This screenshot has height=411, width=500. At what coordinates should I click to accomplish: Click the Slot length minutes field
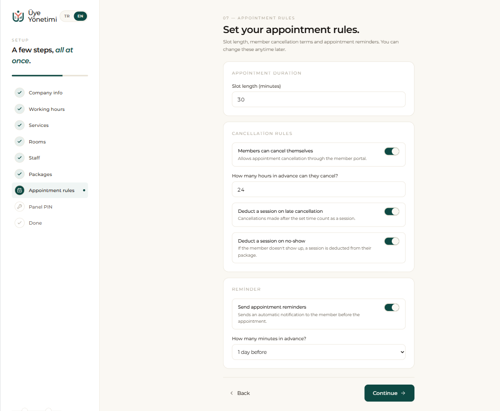coord(319,100)
